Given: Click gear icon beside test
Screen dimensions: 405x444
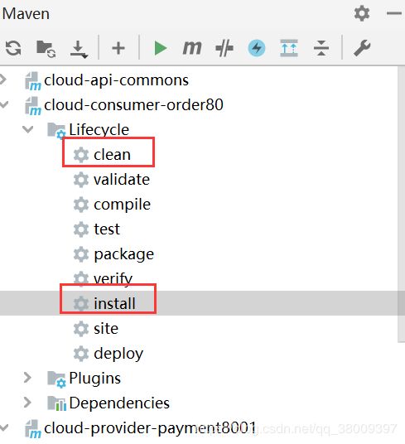Looking at the screenshot, I should tap(81, 229).
